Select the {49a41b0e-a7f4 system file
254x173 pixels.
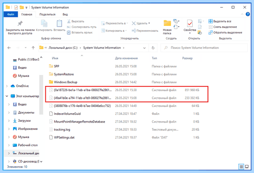tap(83, 98)
